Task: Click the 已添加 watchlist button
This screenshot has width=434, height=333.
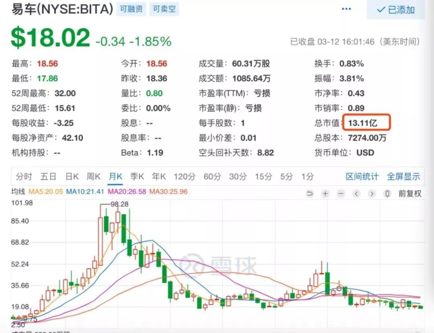Action: [x=395, y=10]
